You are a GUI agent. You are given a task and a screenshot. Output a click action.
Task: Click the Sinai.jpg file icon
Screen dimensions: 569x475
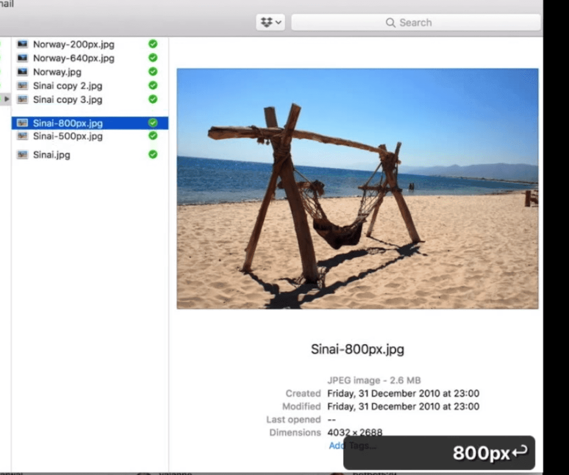click(22, 155)
